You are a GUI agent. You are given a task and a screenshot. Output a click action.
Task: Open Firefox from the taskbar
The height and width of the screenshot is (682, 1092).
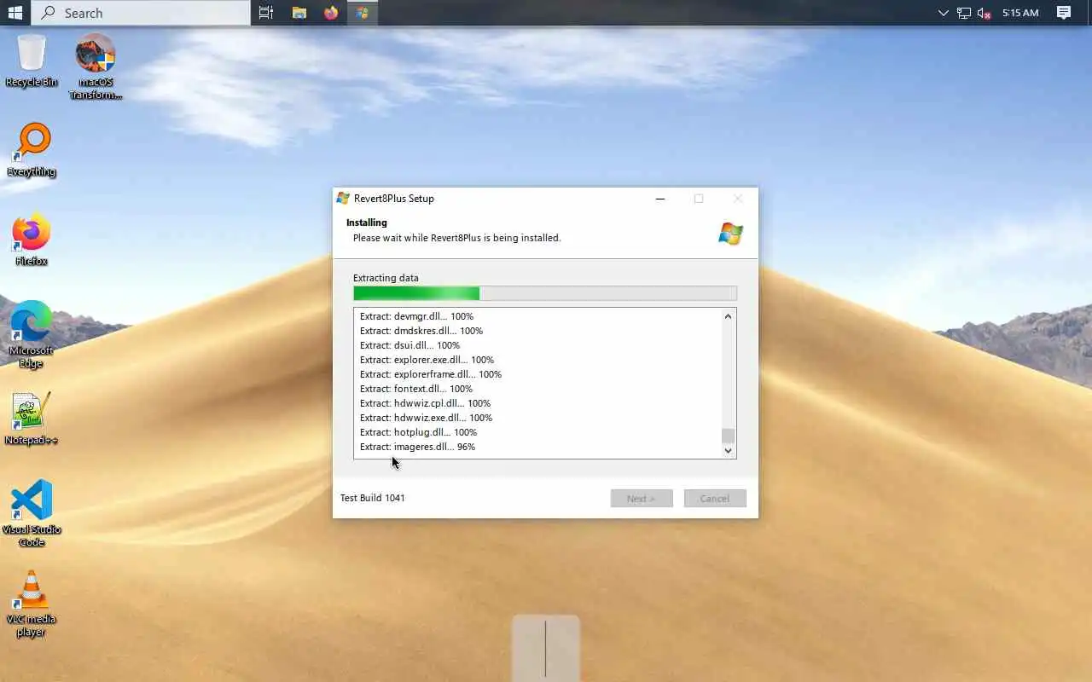pyautogui.click(x=331, y=13)
